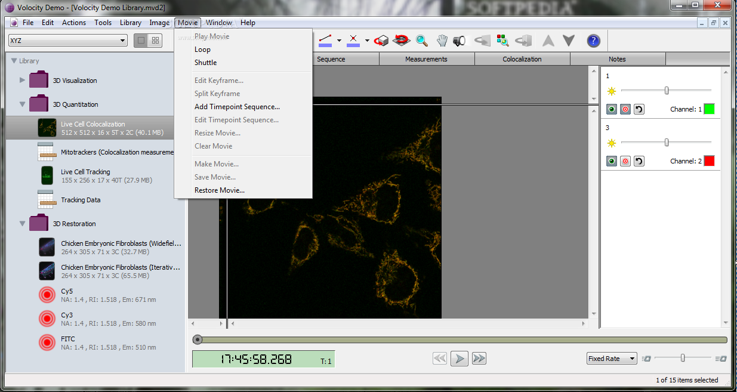Open the File menu
The width and height of the screenshot is (737, 392).
pos(28,23)
